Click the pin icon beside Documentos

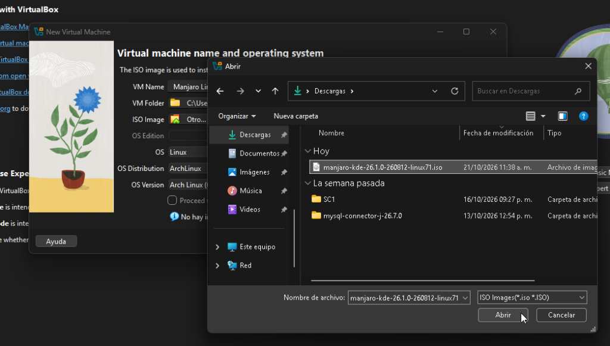point(284,154)
